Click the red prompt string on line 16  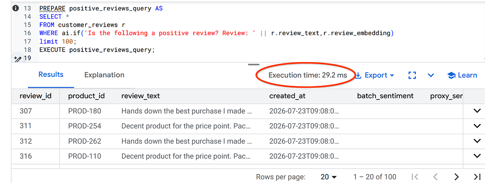170,33
